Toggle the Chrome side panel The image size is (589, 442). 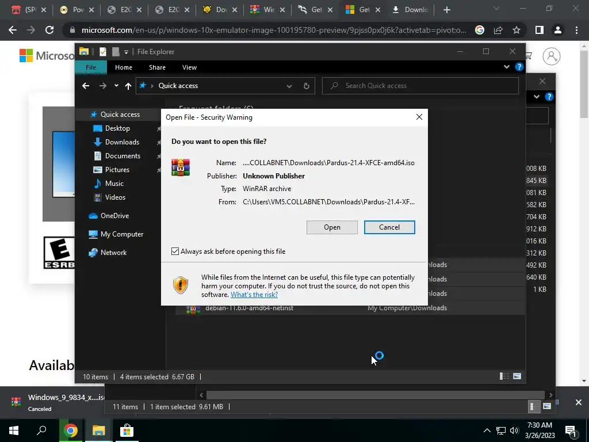[540, 30]
